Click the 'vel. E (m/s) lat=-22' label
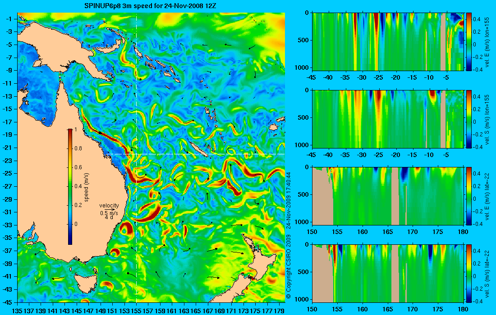The width and height of the screenshot is (496, 315). point(487,196)
